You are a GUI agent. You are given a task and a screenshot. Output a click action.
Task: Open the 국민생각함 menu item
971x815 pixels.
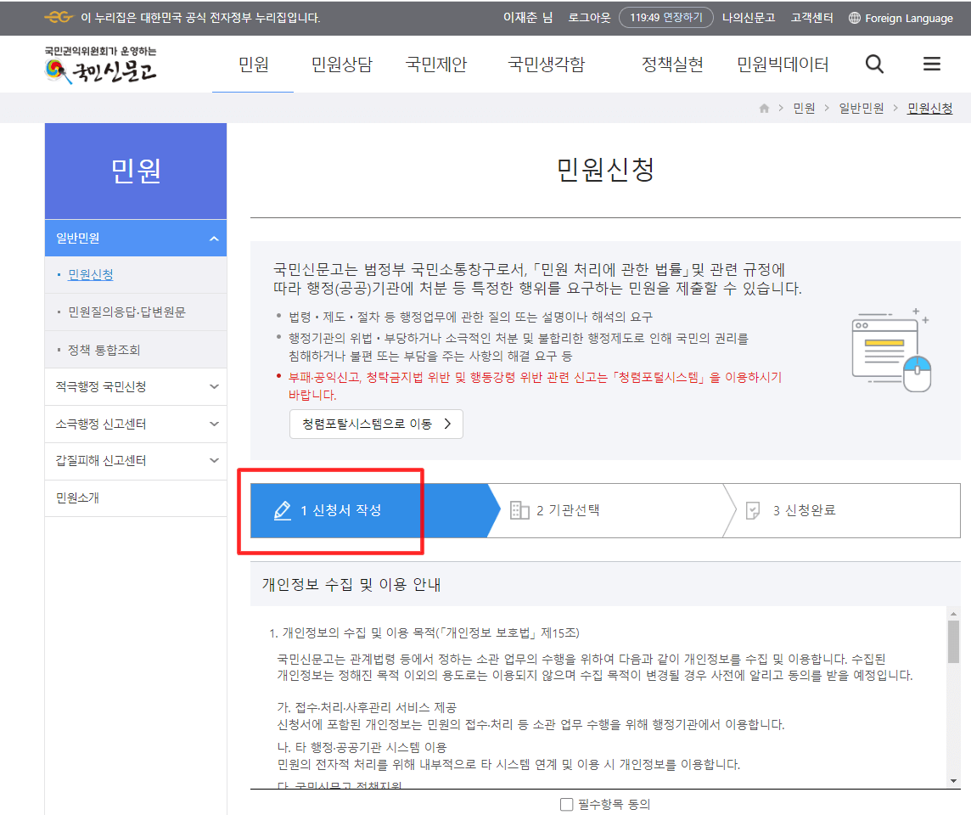tap(545, 64)
